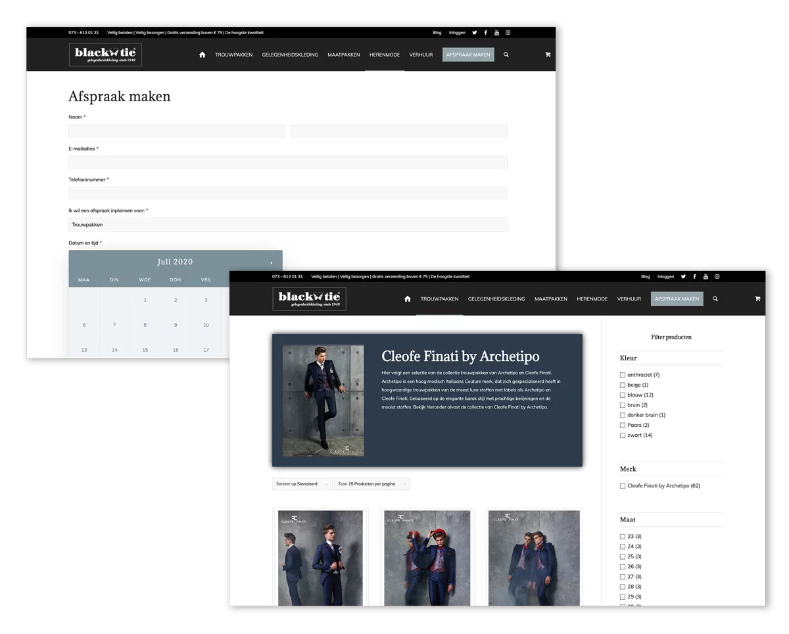Image resolution: width=789 pixels, height=634 pixels.
Task: Check the bruin (2) color filter
Action: pos(623,405)
